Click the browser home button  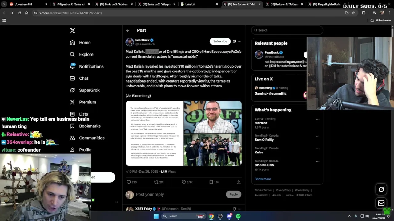26,13
